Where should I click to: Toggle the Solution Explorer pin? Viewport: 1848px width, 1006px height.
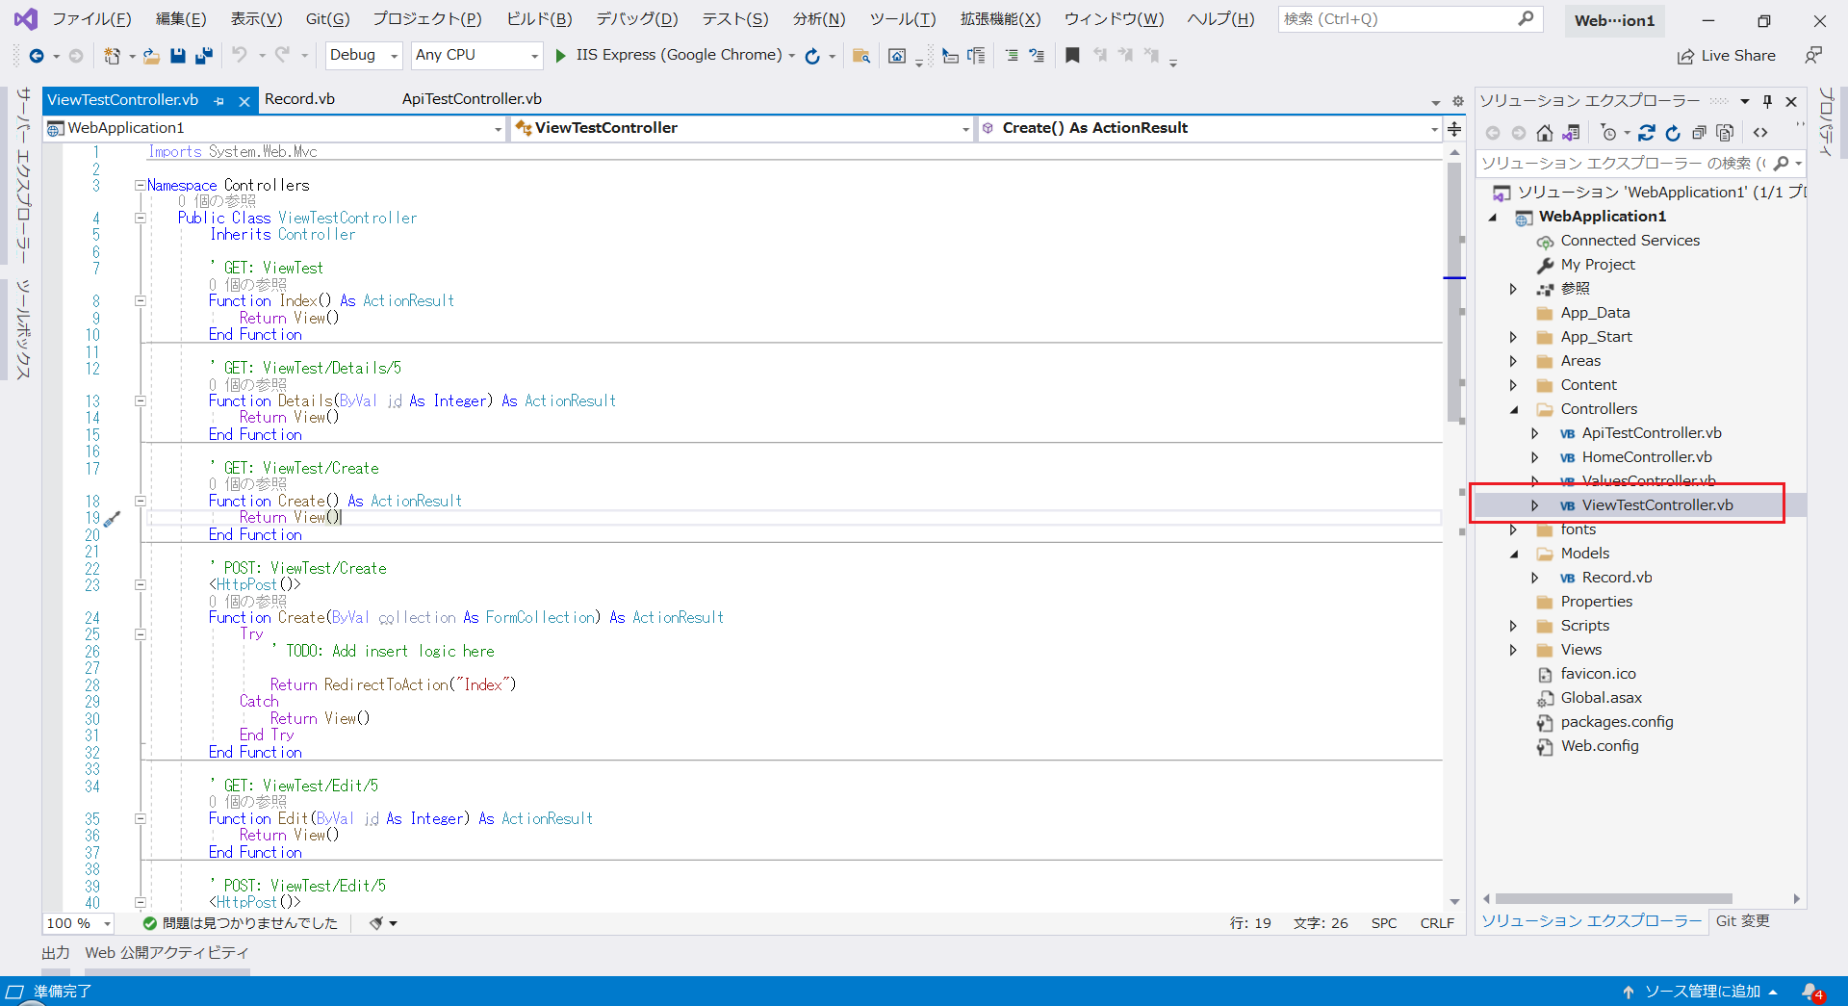pos(1767,100)
